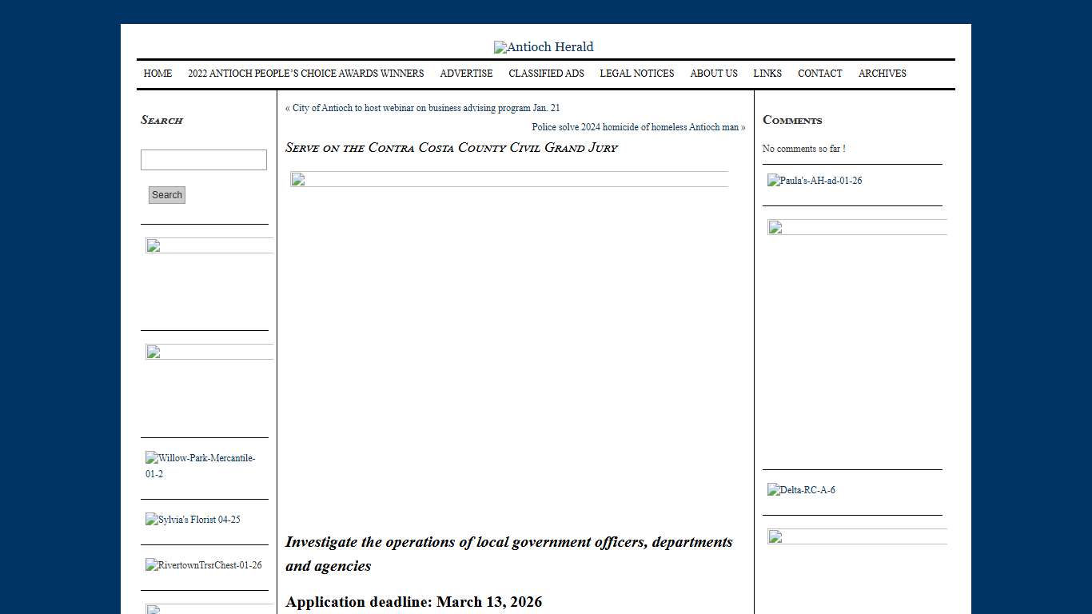Open the ADVERTISE menu page
Image resolution: width=1092 pixels, height=614 pixels.
[x=466, y=74]
